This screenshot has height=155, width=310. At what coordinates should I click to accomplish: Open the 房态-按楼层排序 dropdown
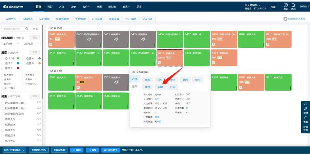pyautogui.click(x=15, y=150)
